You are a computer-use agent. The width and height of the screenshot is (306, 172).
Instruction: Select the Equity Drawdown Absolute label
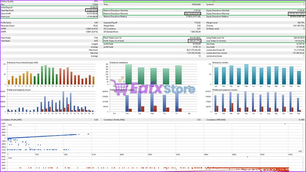coord(218,10)
